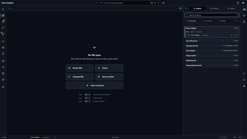
Task: Open the debug bug icon in the sidebar
Action: 3,48
